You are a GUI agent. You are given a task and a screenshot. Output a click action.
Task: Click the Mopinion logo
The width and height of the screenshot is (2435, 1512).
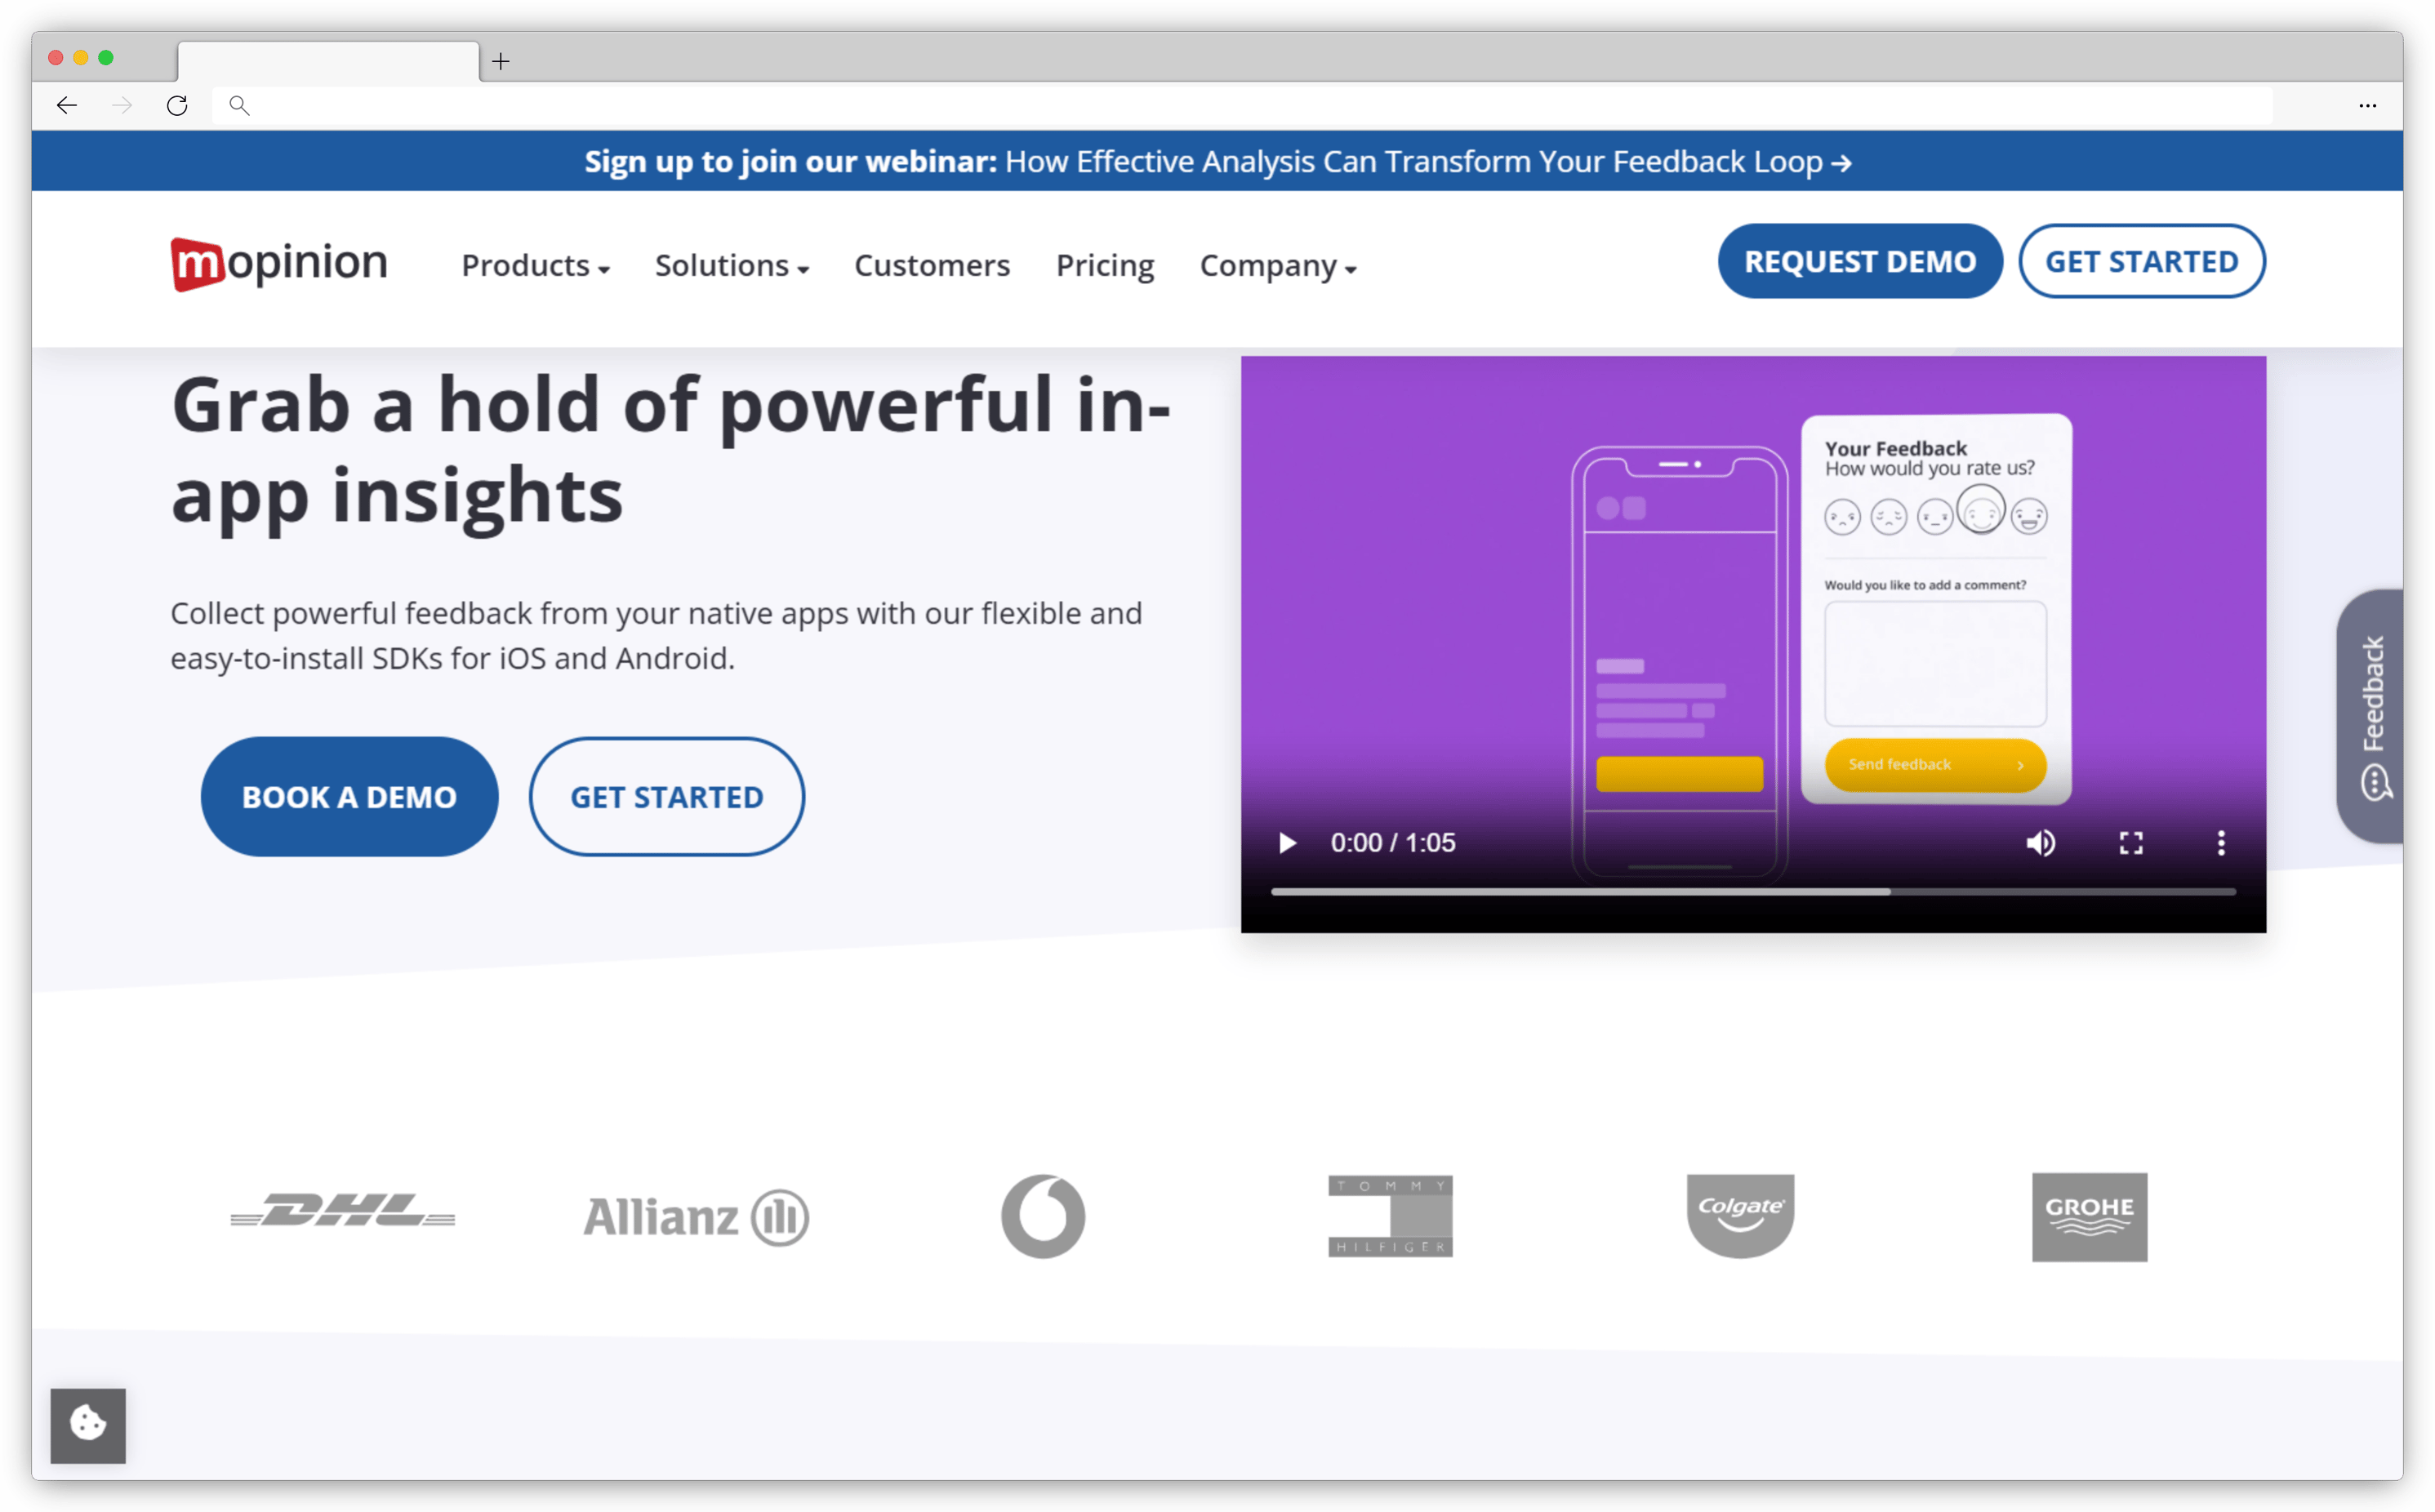[x=278, y=262]
